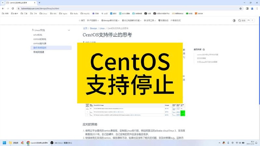260x146 pixels.
Task: Open the BOSS直聘 bookmark
Action: pyautogui.click(x=124, y=13)
